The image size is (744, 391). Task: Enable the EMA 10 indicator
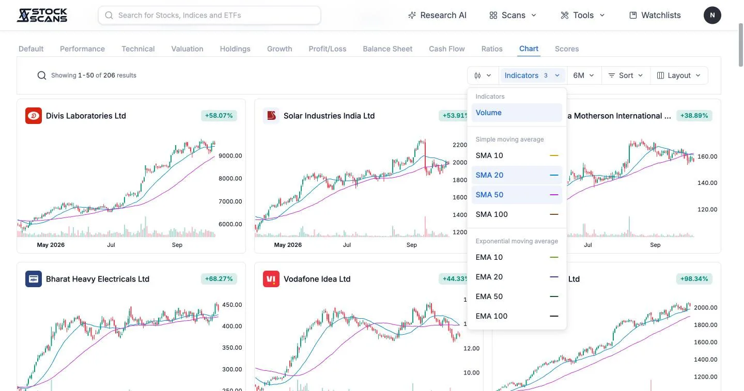point(517,257)
